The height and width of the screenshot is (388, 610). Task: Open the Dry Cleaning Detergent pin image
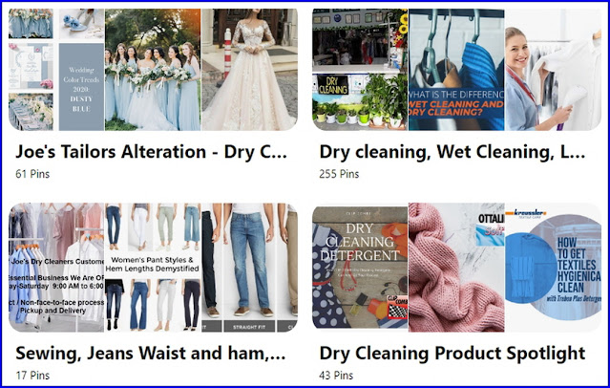pos(360,268)
